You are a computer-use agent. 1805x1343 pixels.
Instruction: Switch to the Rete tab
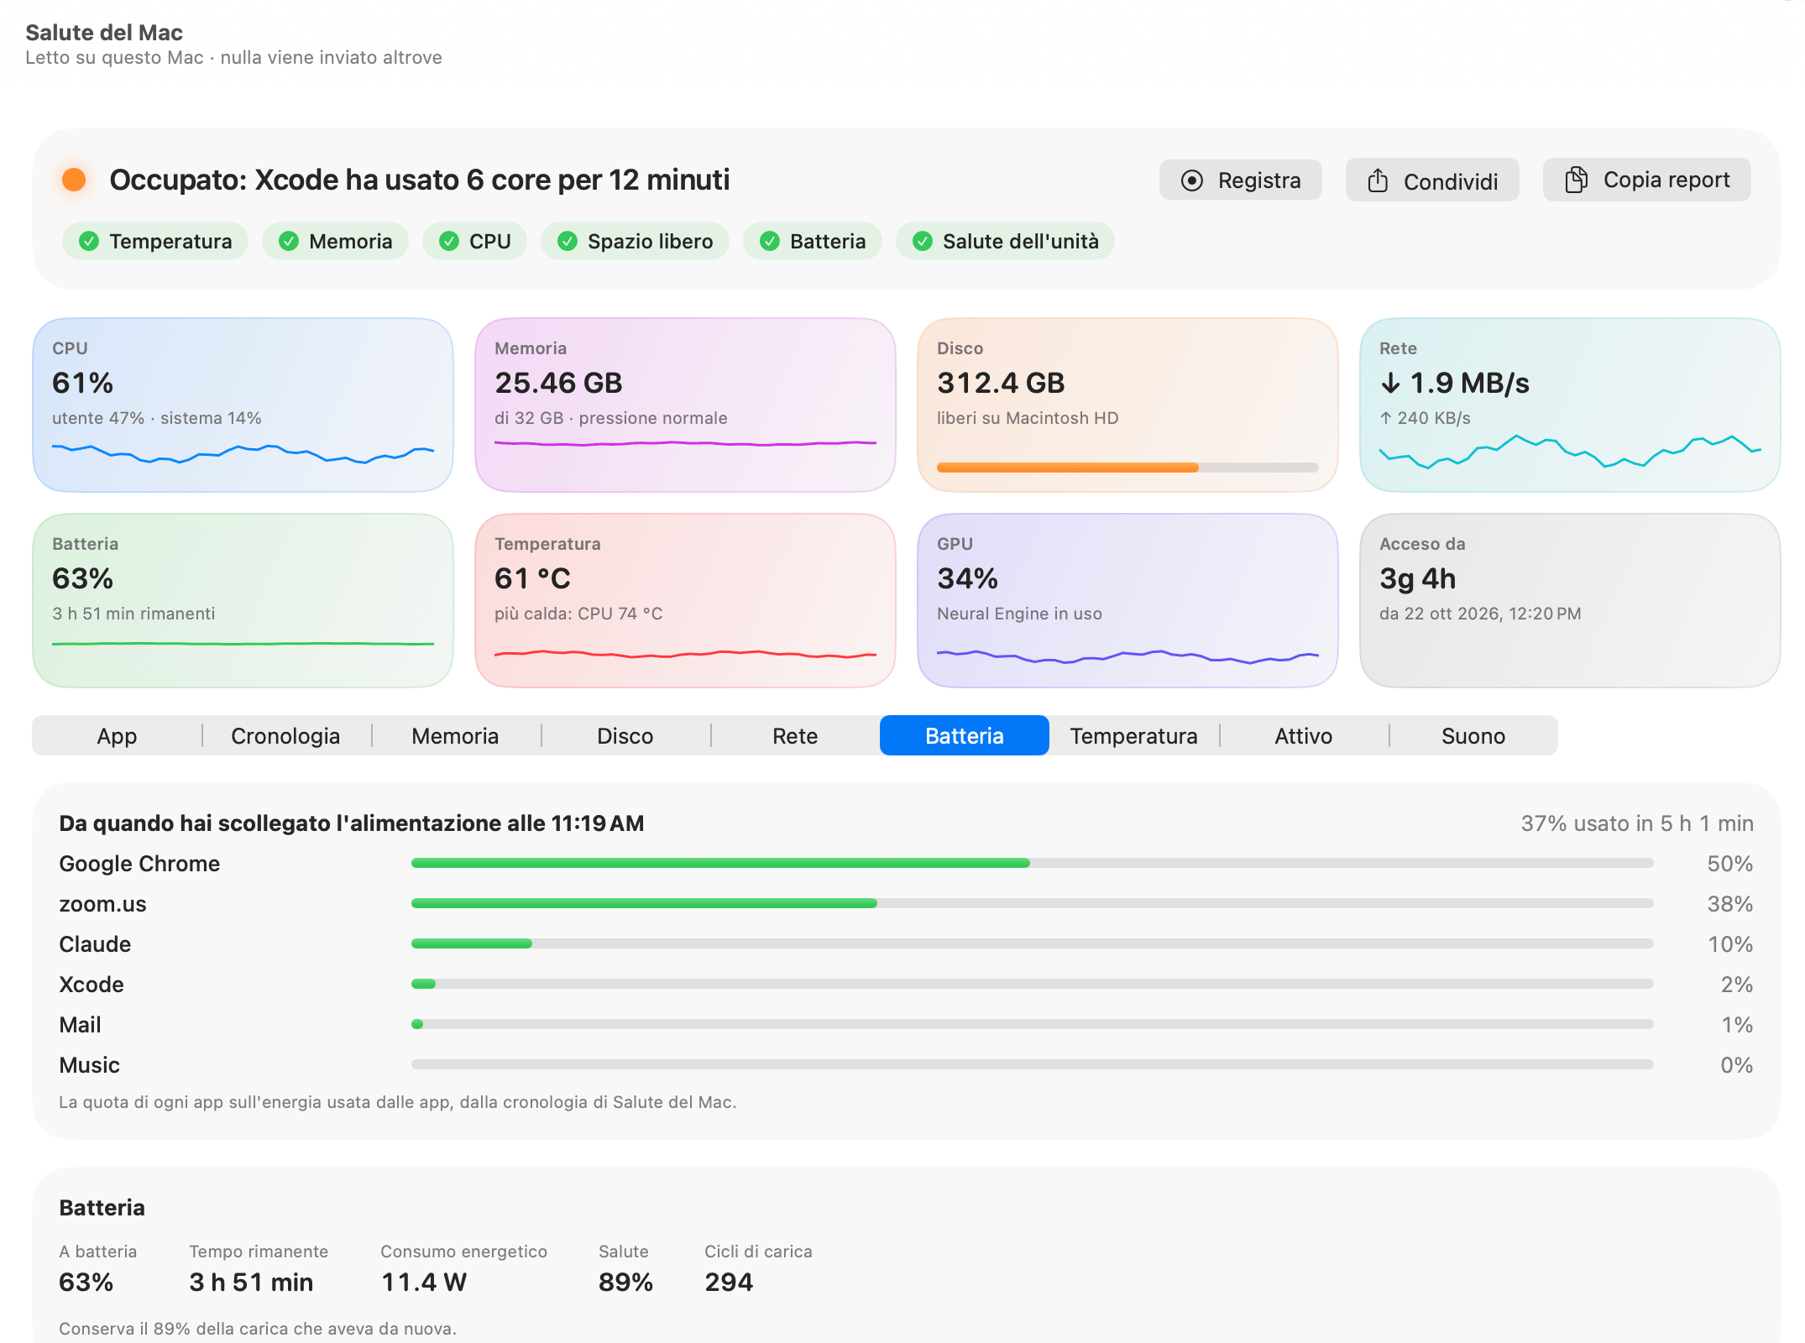pyautogui.click(x=795, y=736)
